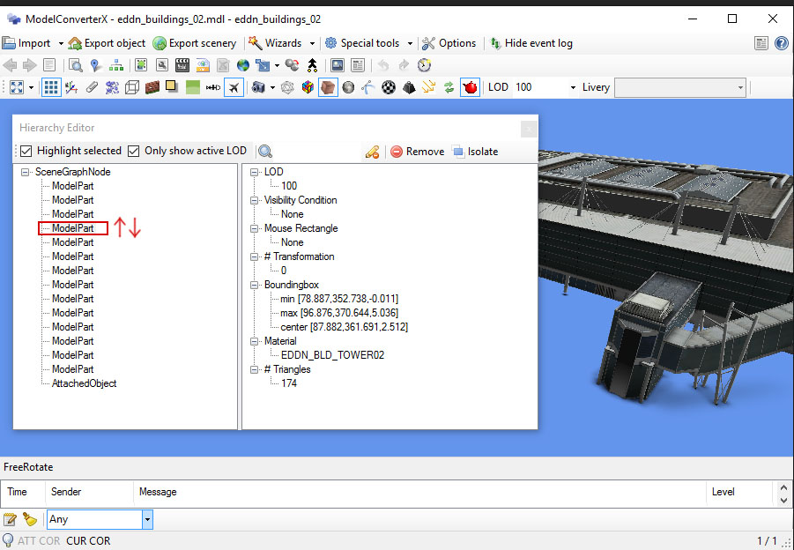Screen dimensions: 794x550
Task: Click Export object
Action: [x=107, y=43]
